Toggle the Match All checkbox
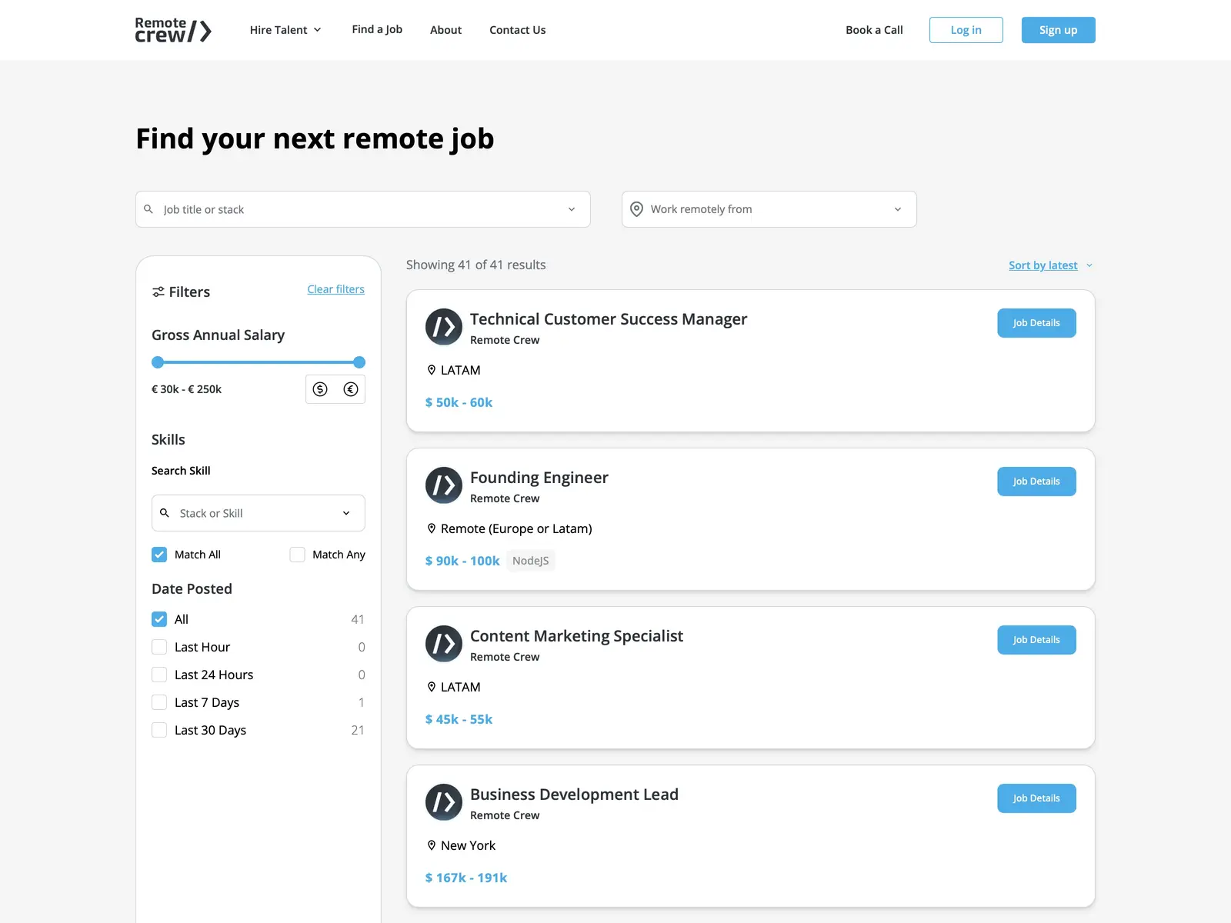The height and width of the screenshot is (923, 1231). [159, 555]
